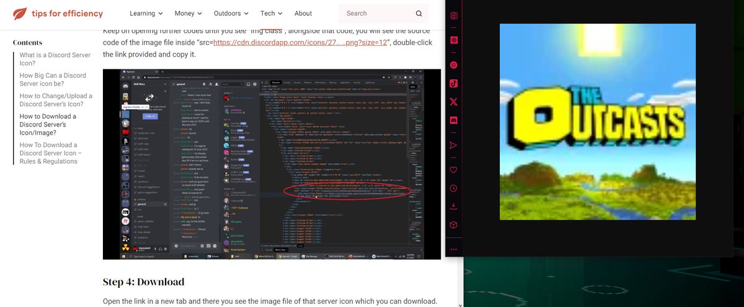The height and width of the screenshot is (307, 744).
Task: Expand the Money menu
Action: coord(188,13)
